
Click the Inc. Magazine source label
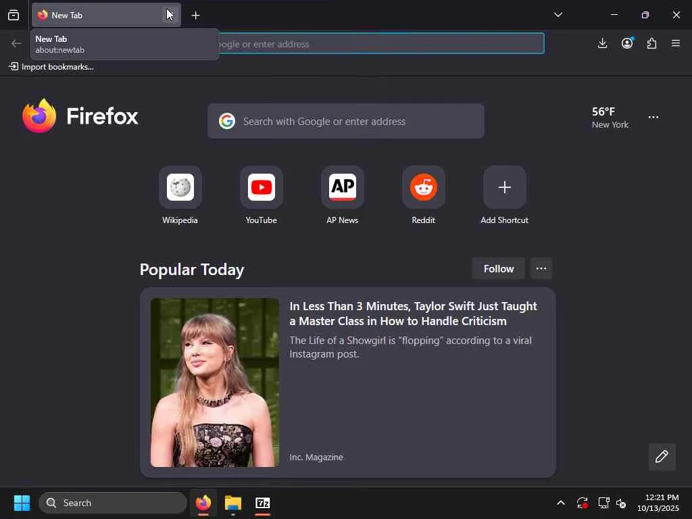click(316, 458)
